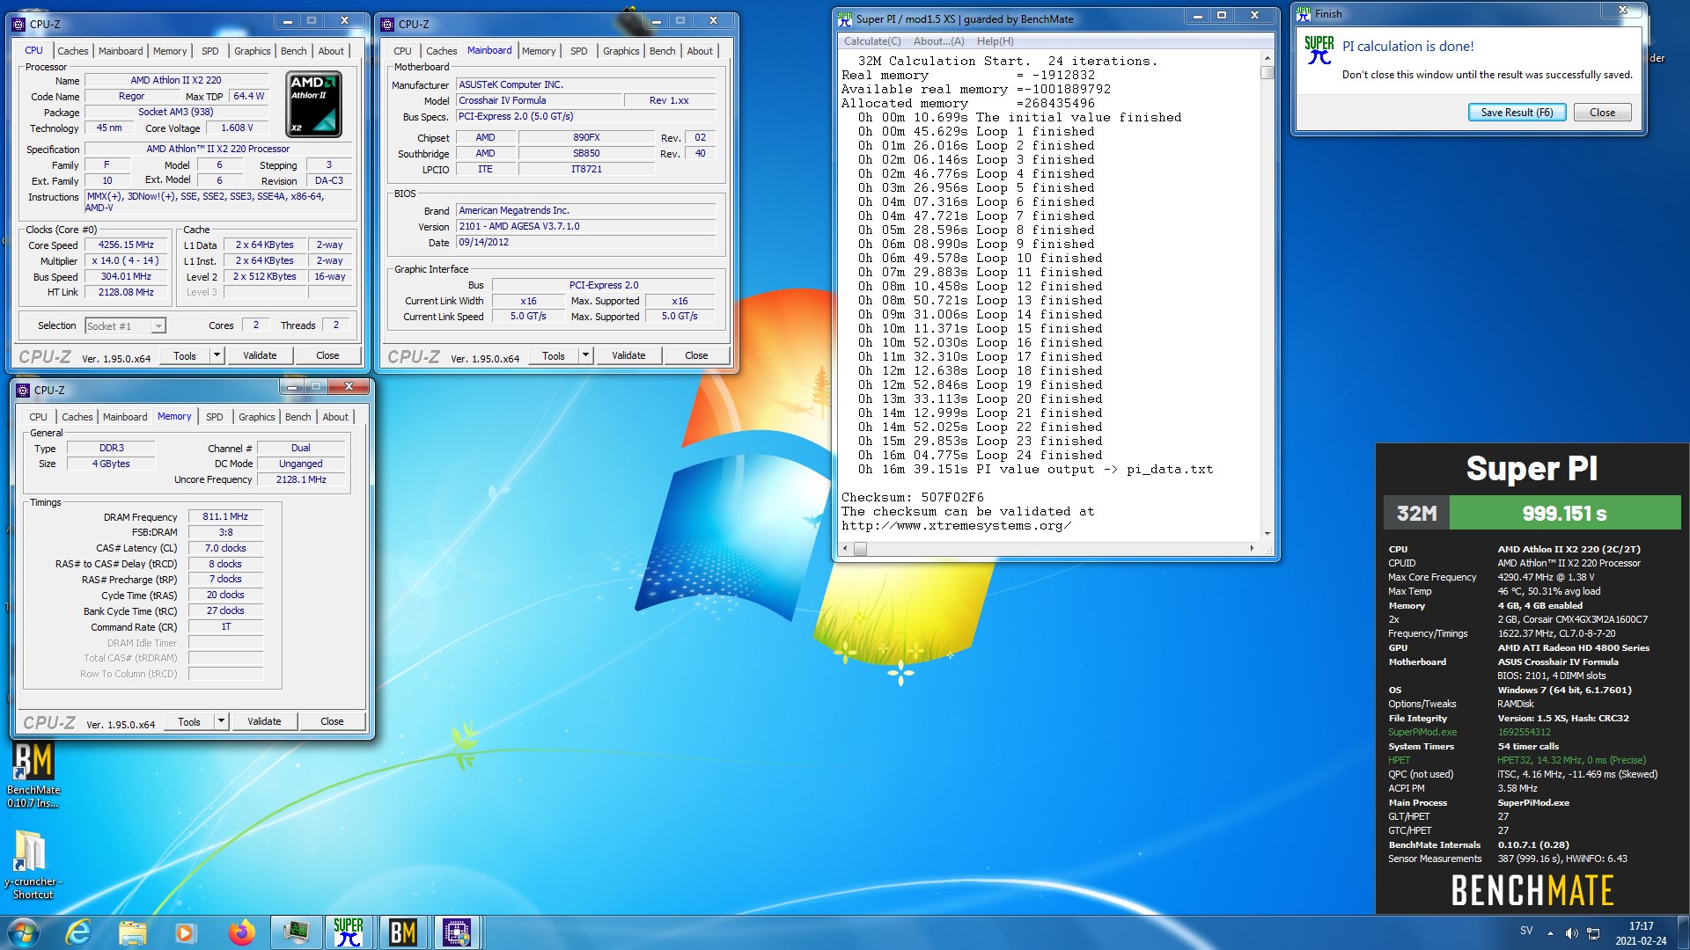The height and width of the screenshot is (950, 1690).
Task: Open About menu in Super PI
Action: 938,41
